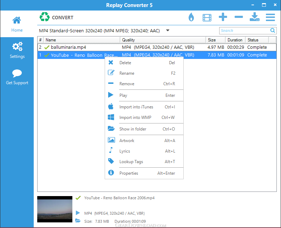Click the YouTube - Reno Balloon Race 2006.mp4 filename

pos(119,198)
